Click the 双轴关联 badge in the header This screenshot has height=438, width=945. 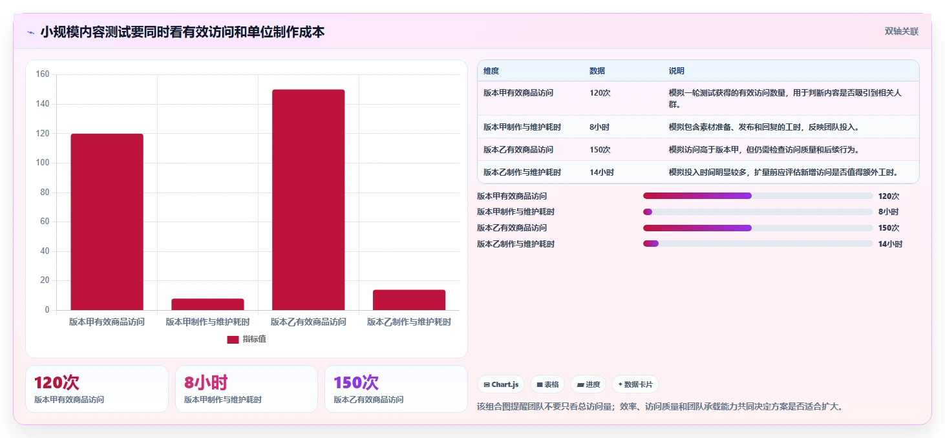point(902,31)
